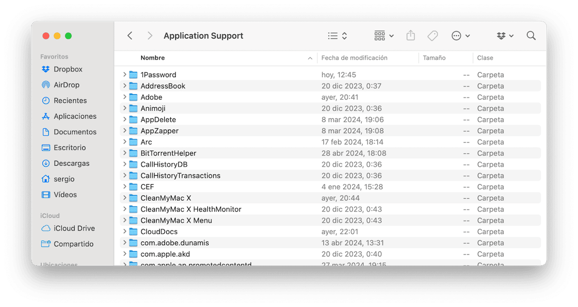
Task: Click the green zoom window button
Action: click(x=68, y=36)
